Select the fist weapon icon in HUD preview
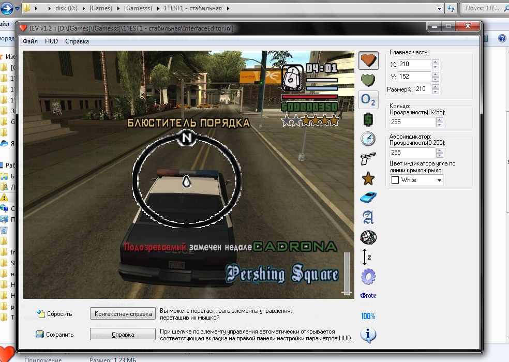509x362 pixels. 292,78
